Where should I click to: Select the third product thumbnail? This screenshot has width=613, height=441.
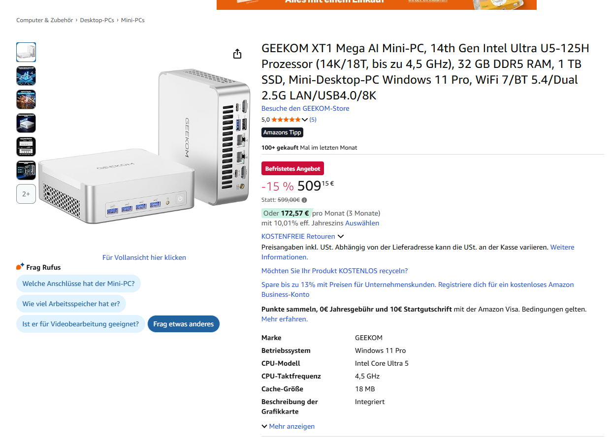(26, 99)
